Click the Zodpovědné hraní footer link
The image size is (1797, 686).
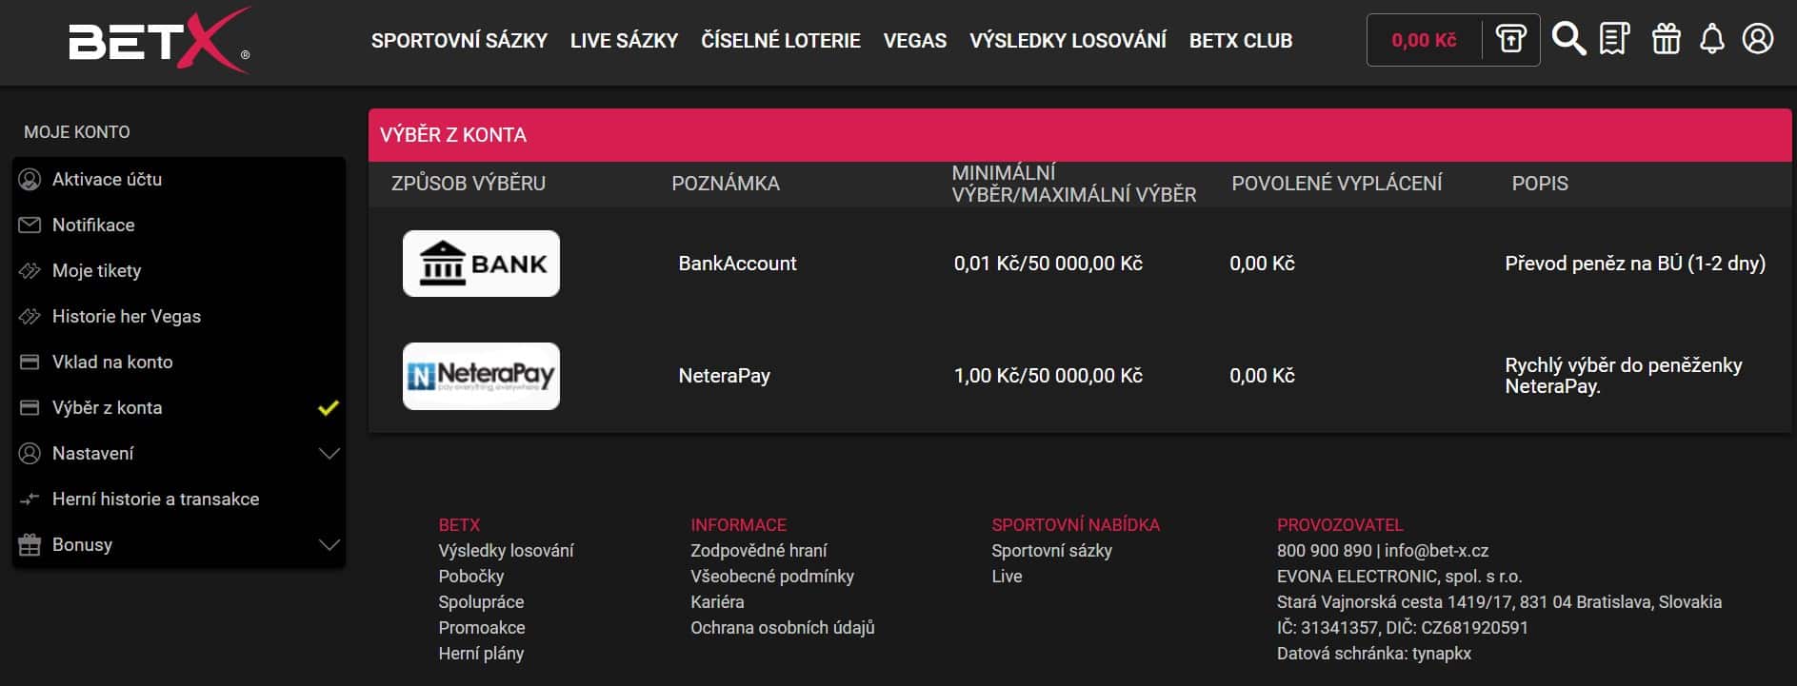(x=758, y=550)
